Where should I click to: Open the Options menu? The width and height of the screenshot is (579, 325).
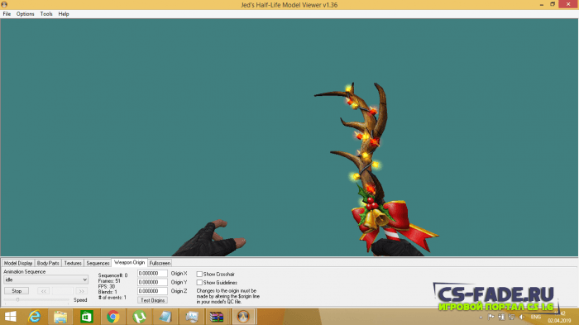[x=25, y=14]
